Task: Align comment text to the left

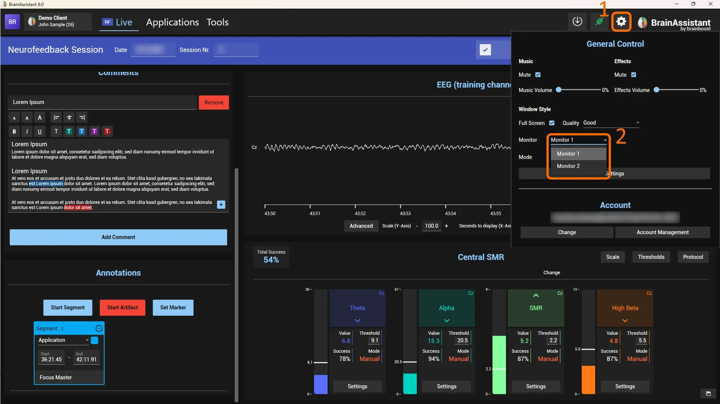Action: (56, 117)
